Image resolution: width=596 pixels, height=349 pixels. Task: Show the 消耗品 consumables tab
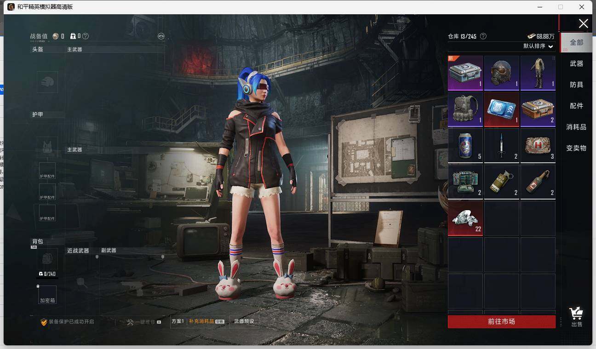(576, 127)
